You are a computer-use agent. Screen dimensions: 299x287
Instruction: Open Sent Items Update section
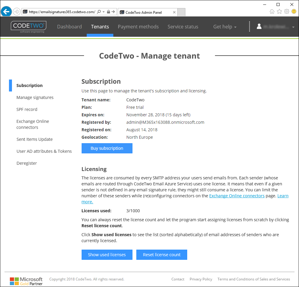[x=34, y=139]
